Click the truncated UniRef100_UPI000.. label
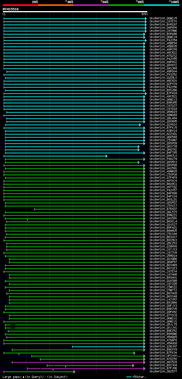 click(x=165, y=356)
